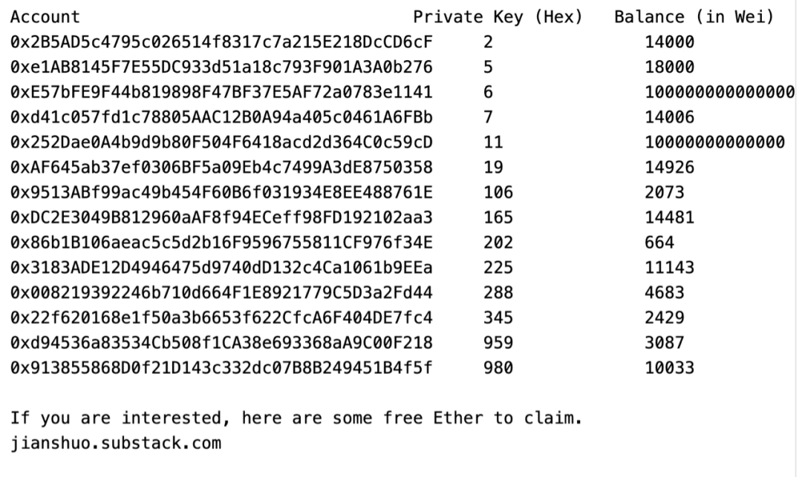
Task: Click private key value 106
Action: (x=498, y=193)
